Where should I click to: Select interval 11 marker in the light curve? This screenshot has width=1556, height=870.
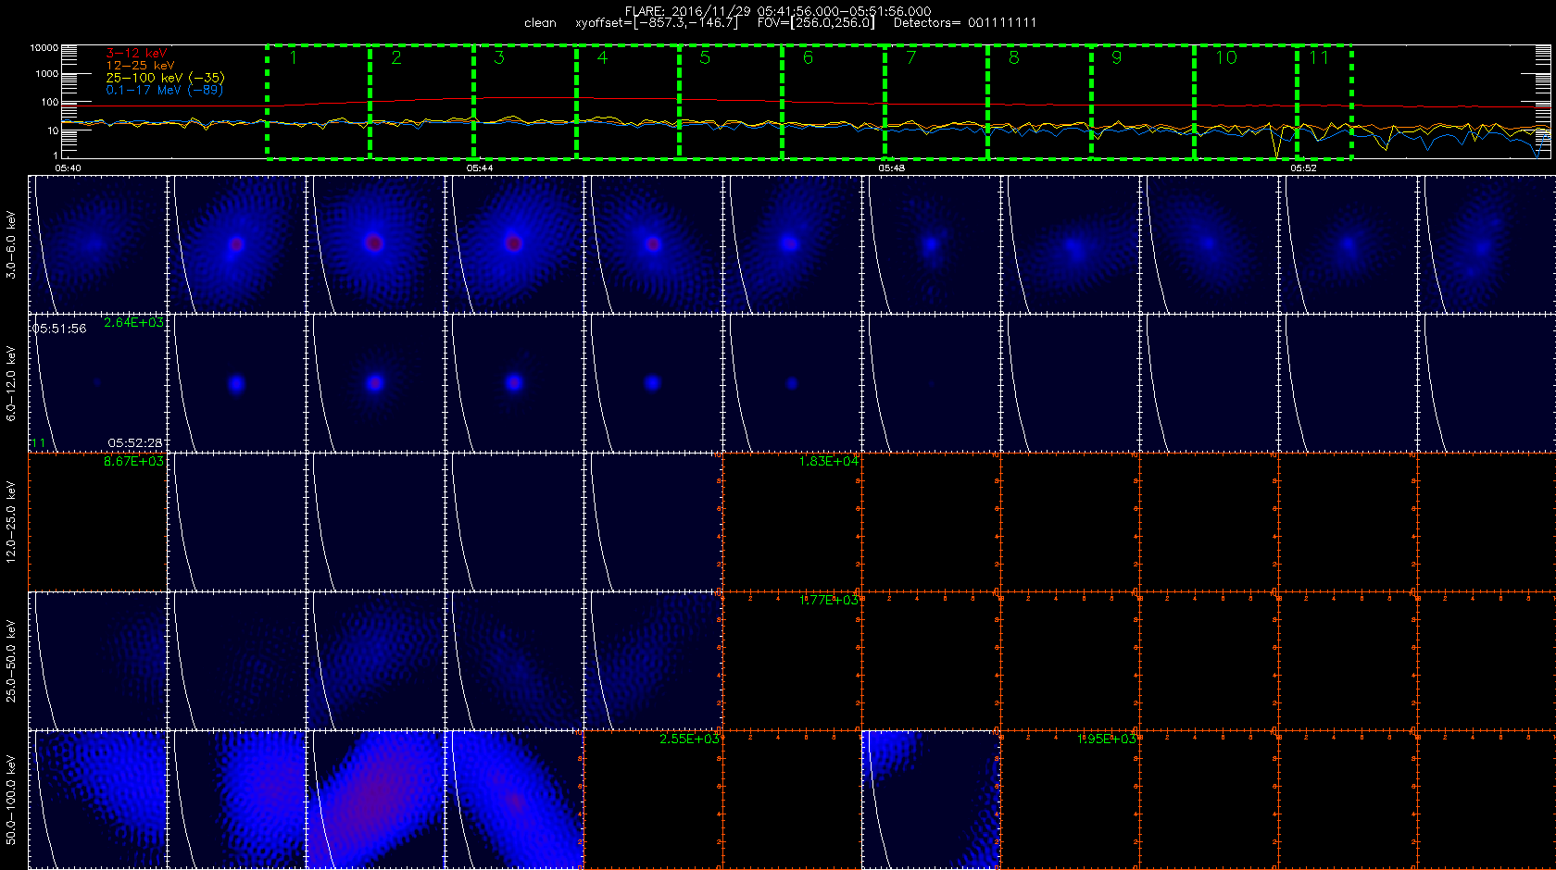point(1319,58)
